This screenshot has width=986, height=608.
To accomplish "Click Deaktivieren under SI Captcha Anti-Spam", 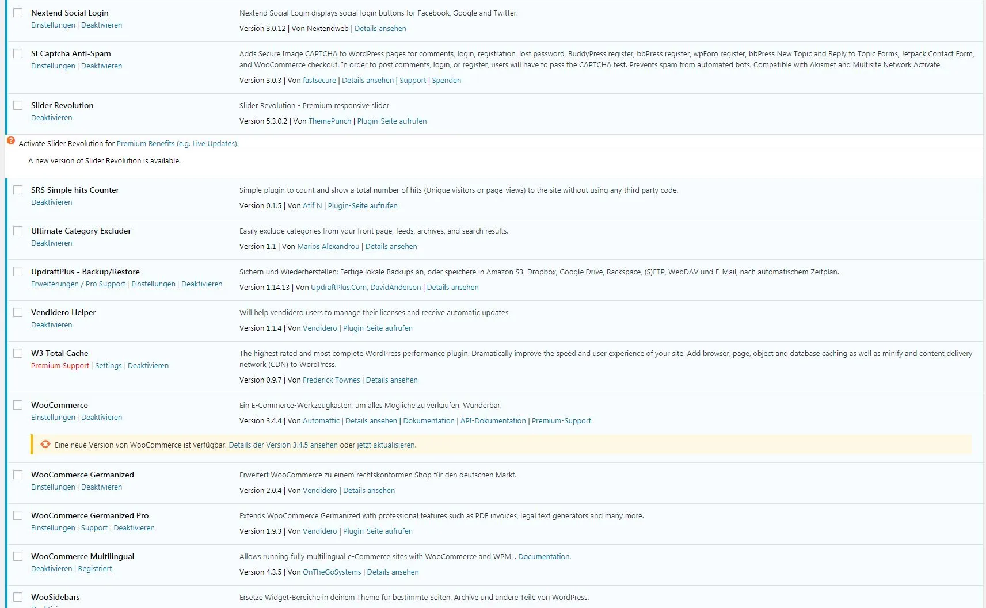I will (x=101, y=66).
